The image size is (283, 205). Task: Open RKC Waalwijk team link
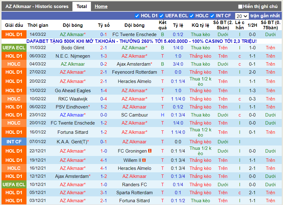coord(73,99)
